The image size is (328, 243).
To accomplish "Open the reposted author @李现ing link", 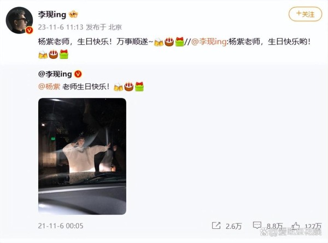I will tap(55, 74).
